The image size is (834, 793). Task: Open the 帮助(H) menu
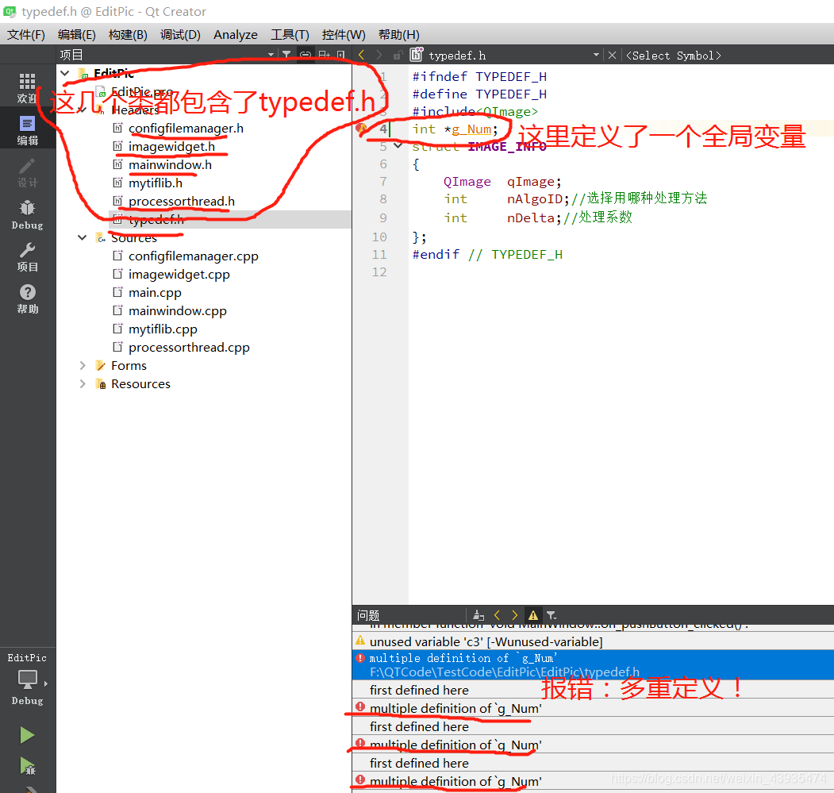click(x=399, y=35)
